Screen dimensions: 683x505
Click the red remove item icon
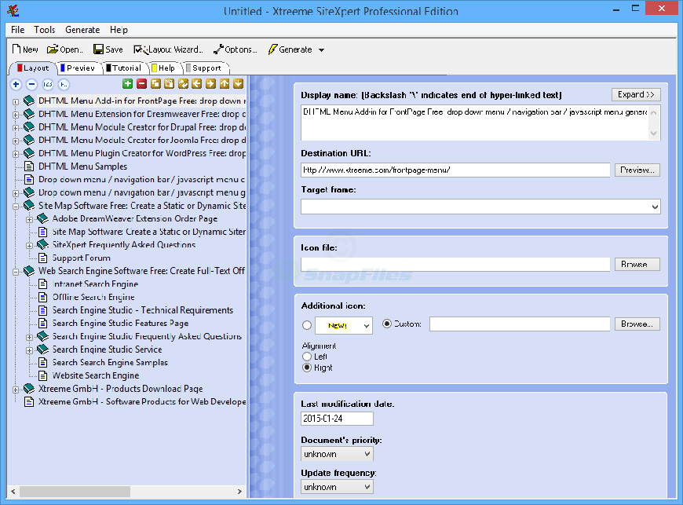pos(142,84)
